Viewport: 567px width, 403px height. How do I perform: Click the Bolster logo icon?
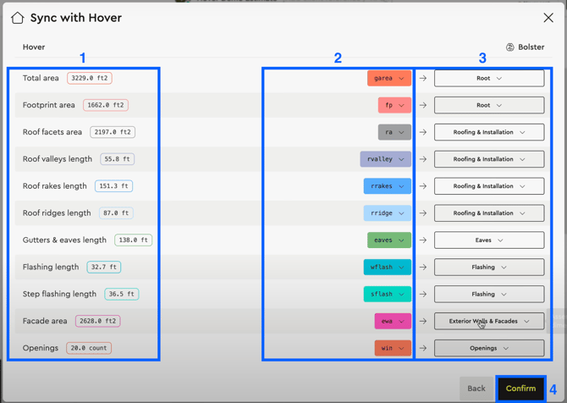(x=510, y=47)
